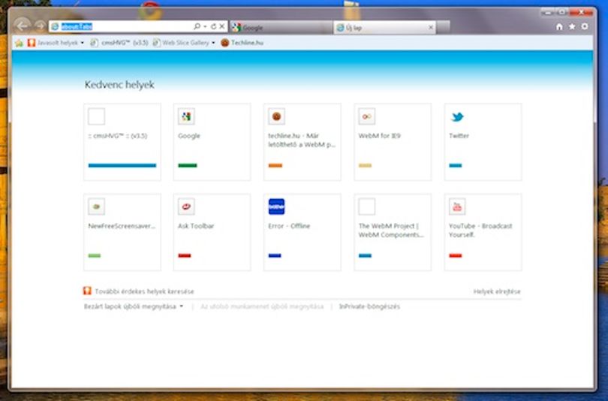Image resolution: width=608 pixels, height=401 pixels.
Task: Expand Bezárt lapok újbóli megnyitása dropdown
Action: 181,306
